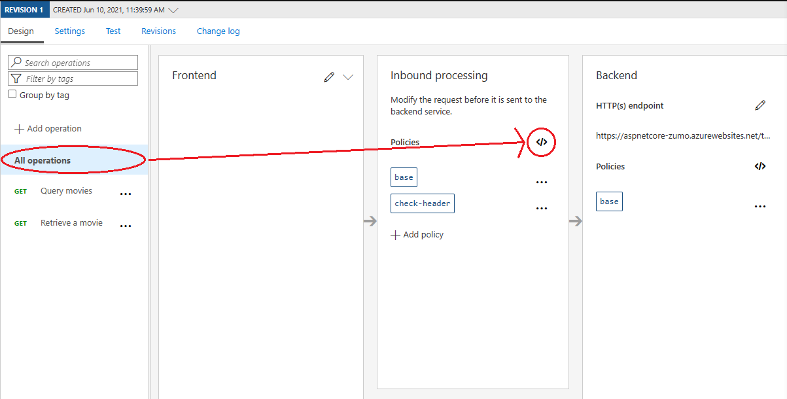Open ellipsis menu for Retrieve a movie
The image size is (787, 399).
(x=126, y=226)
